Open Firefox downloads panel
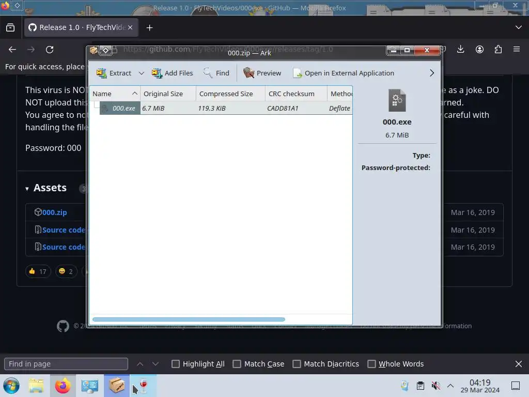 click(x=460, y=49)
